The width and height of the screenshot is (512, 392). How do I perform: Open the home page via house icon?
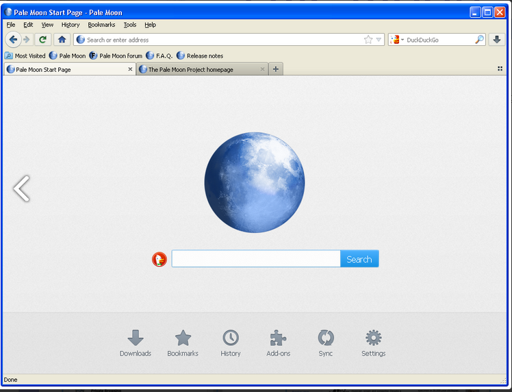(62, 40)
